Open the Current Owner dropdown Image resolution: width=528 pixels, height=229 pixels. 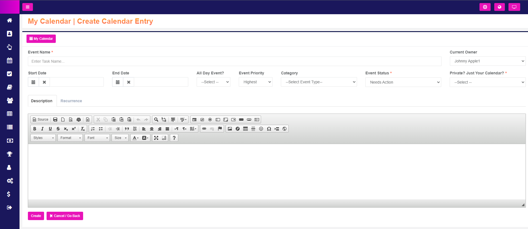point(488,61)
